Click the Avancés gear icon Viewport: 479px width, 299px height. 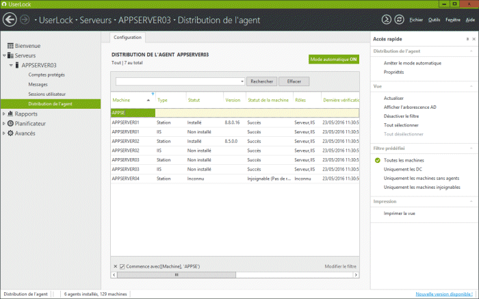click(10, 133)
